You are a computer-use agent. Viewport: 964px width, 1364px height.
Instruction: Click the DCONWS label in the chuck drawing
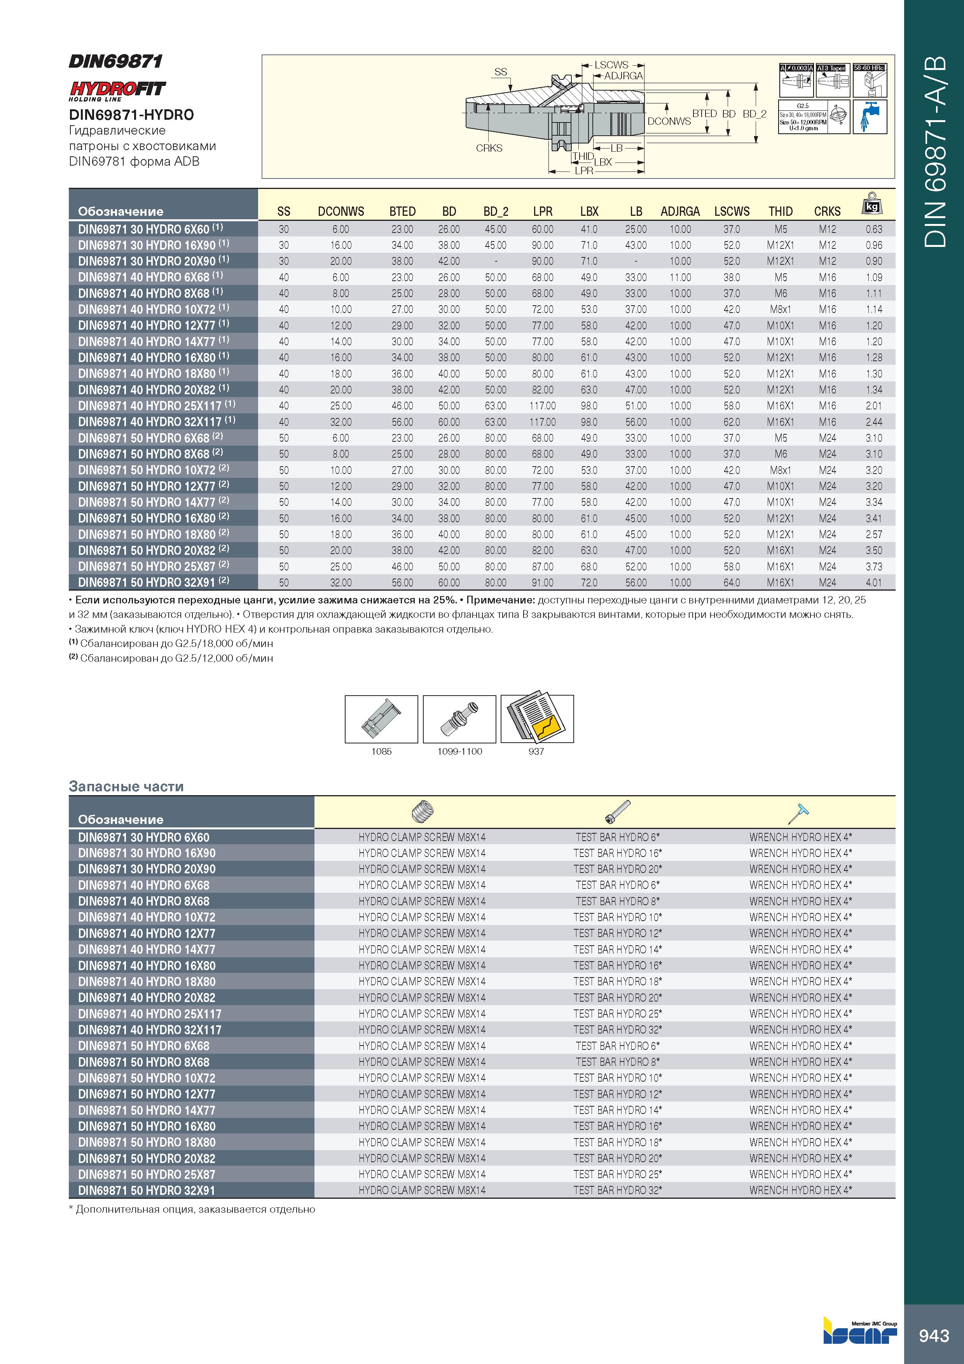[669, 121]
